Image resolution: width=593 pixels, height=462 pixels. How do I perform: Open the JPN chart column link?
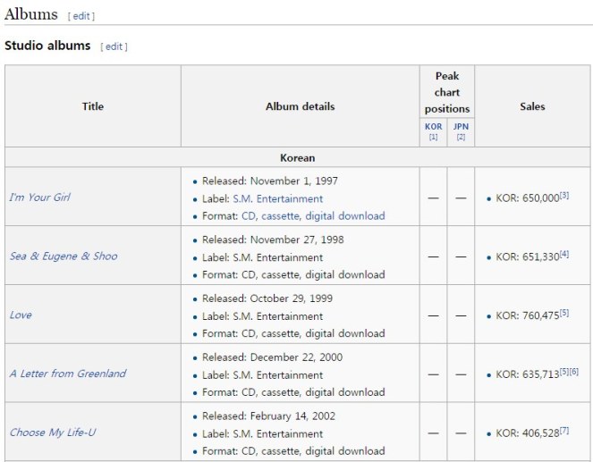(x=461, y=127)
